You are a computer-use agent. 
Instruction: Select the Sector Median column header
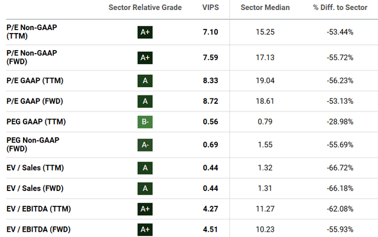[x=266, y=8]
